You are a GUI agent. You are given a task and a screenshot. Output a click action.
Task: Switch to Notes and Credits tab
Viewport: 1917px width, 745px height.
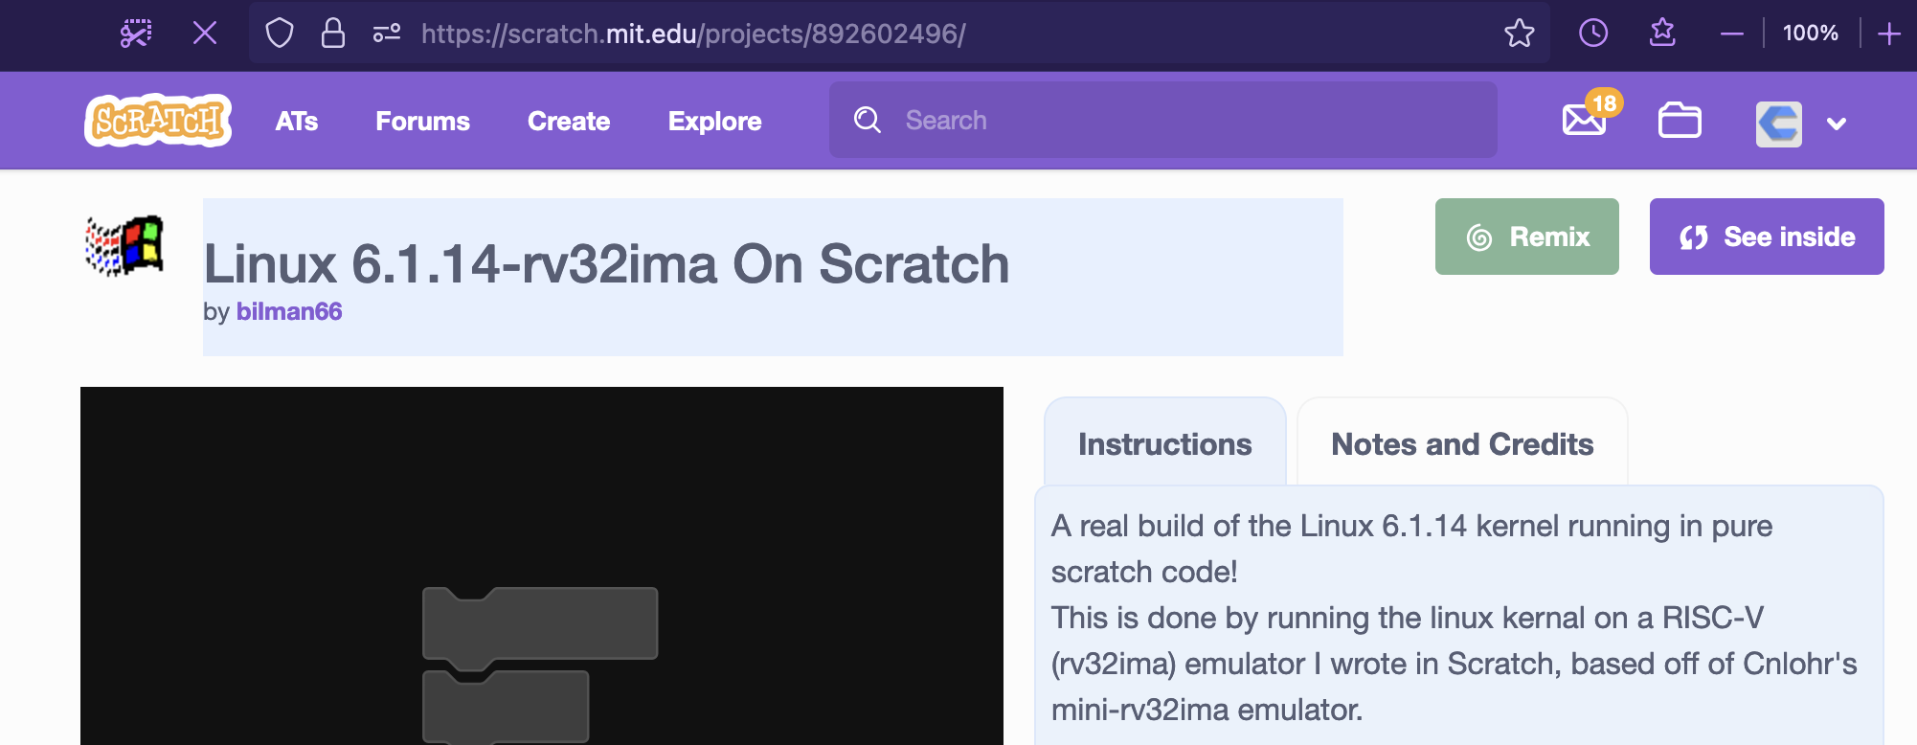click(x=1461, y=444)
